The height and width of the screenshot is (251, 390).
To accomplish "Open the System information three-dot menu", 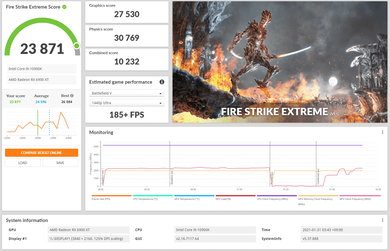I will (x=382, y=220).
